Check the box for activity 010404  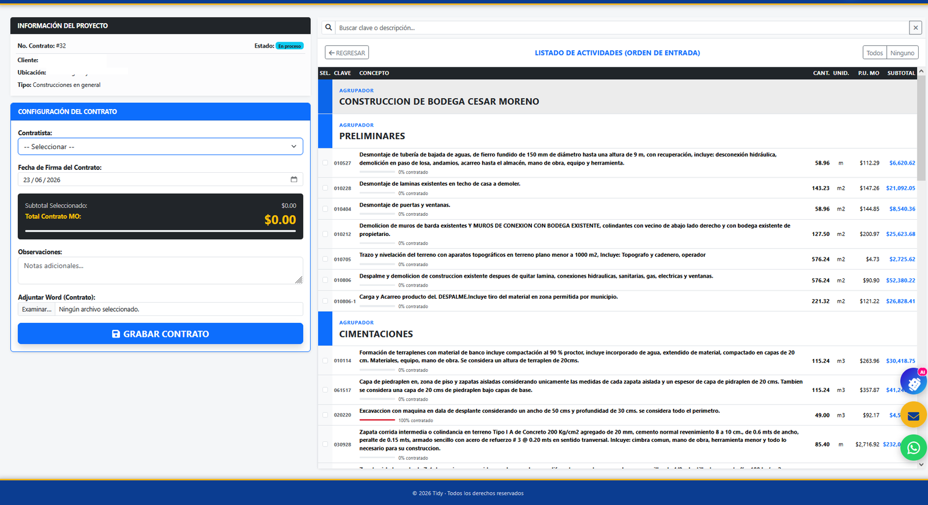pyautogui.click(x=325, y=209)
